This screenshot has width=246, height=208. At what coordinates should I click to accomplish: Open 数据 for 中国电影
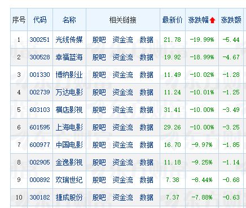[x=146, y=145]
